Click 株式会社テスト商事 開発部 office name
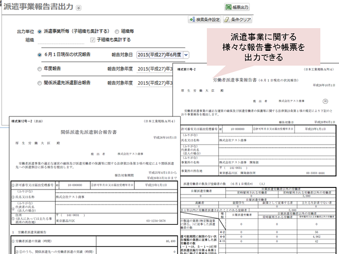The image size is (339, 254). point(239,162)
